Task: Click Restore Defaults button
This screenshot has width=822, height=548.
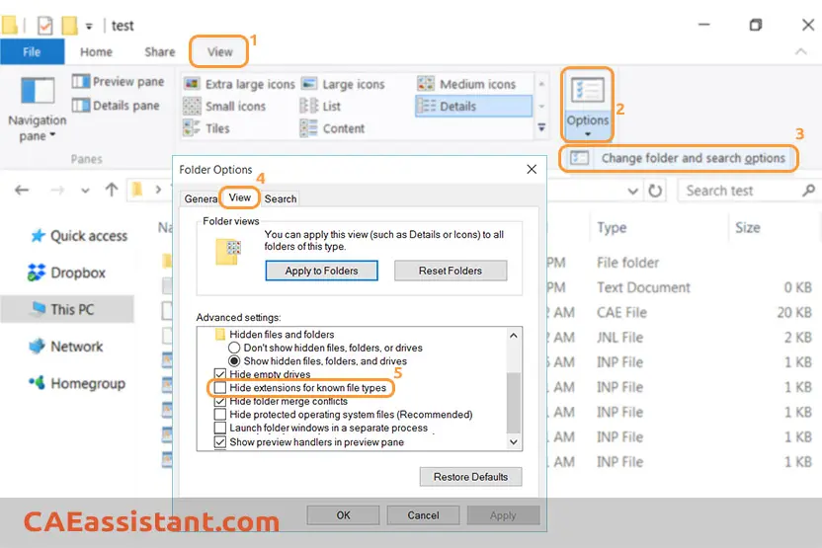Action: click(470, 477)
